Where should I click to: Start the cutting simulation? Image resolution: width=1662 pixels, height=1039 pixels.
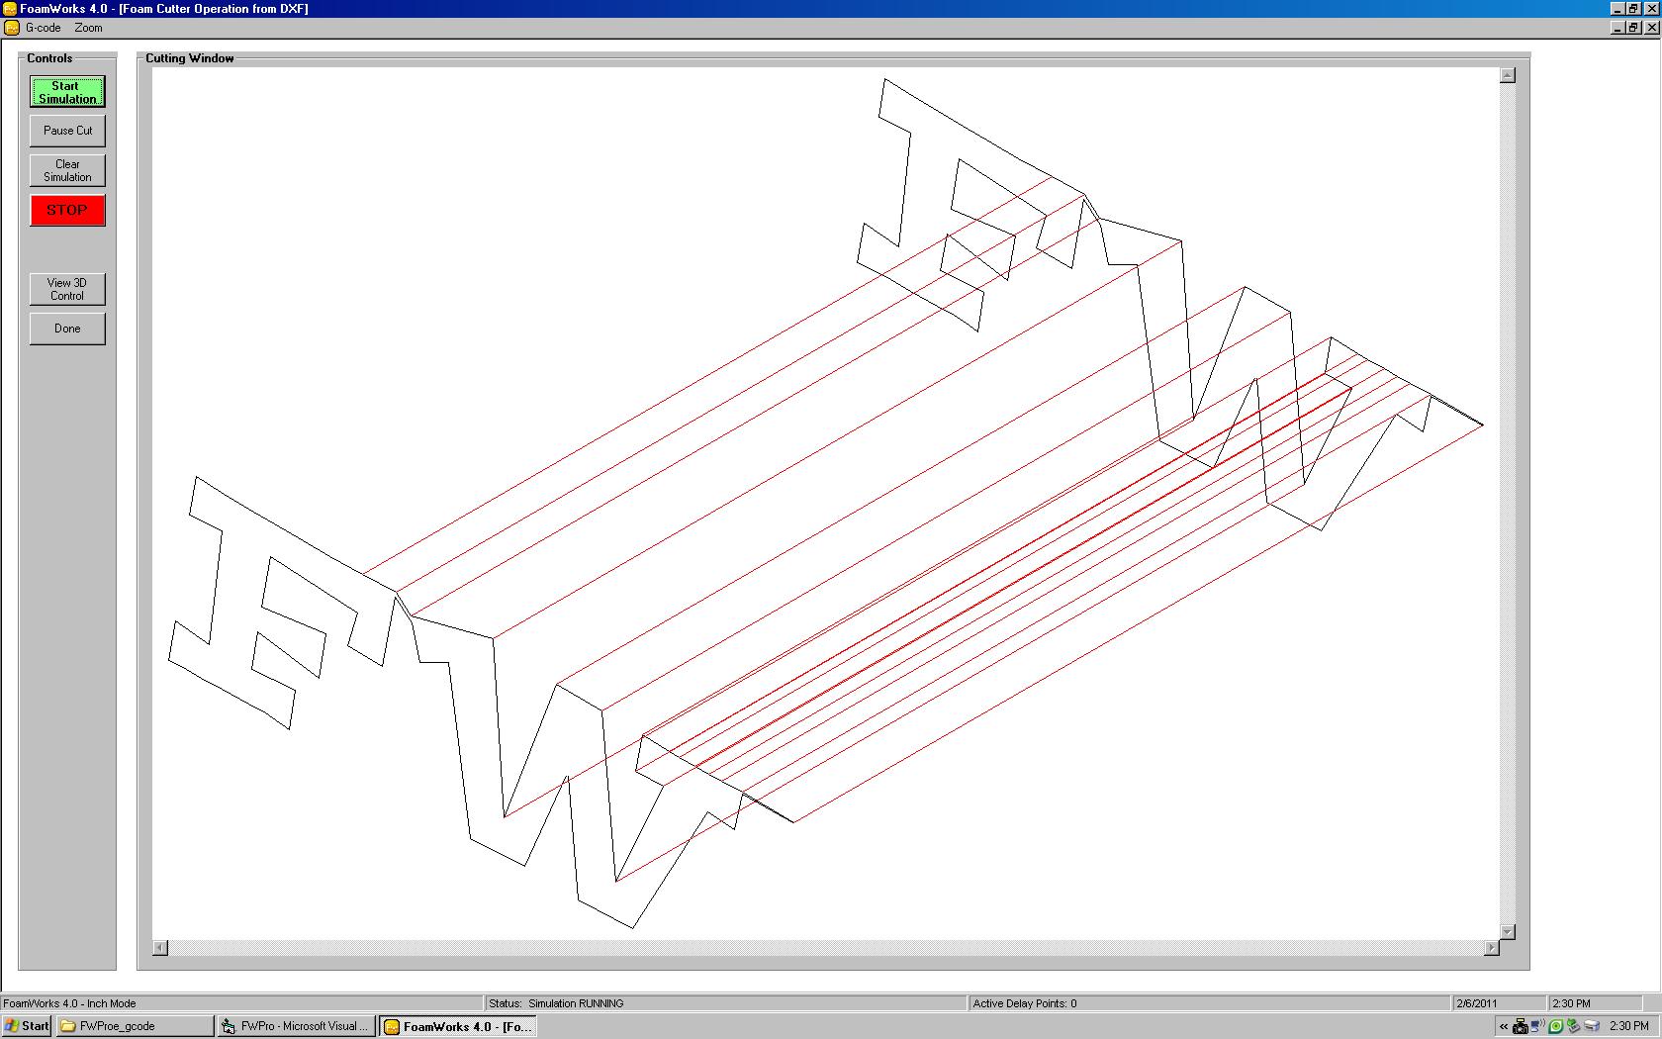click(x=66, y=92)
